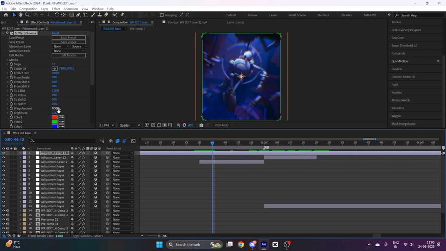The image size is (446, 251).
Task: Enable the Snapping checkbox
Action: click(x=162, y=15)
